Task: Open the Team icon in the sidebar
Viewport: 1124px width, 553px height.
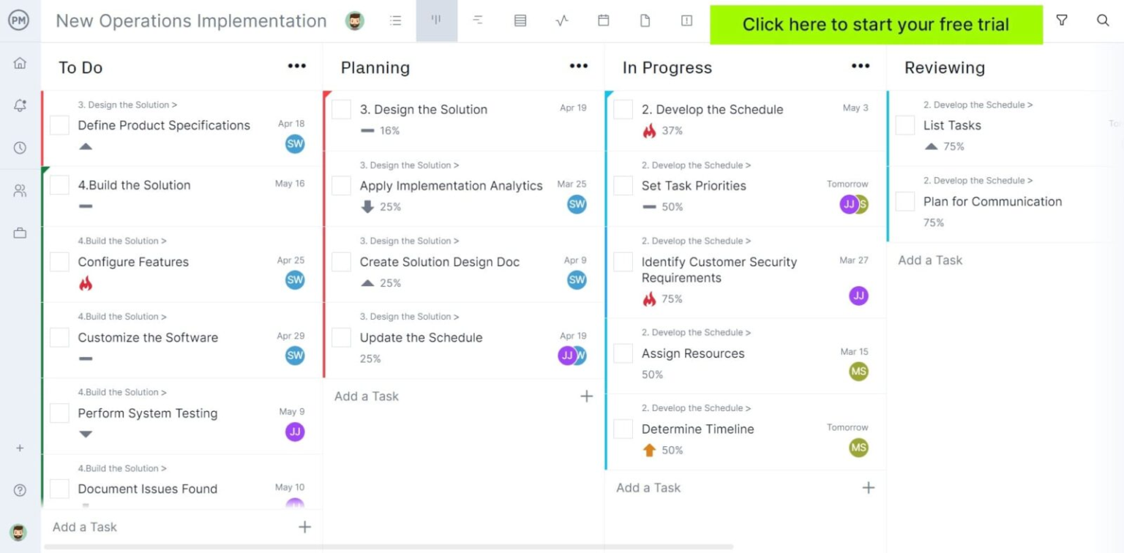Action: click(20, 189)
